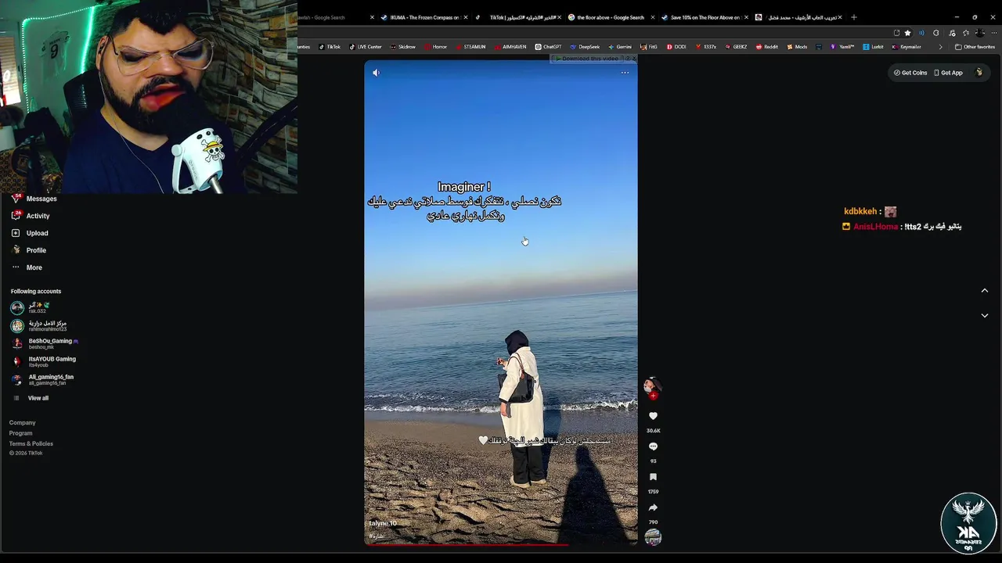Open the Reddit bookmark

click(767, 47)
